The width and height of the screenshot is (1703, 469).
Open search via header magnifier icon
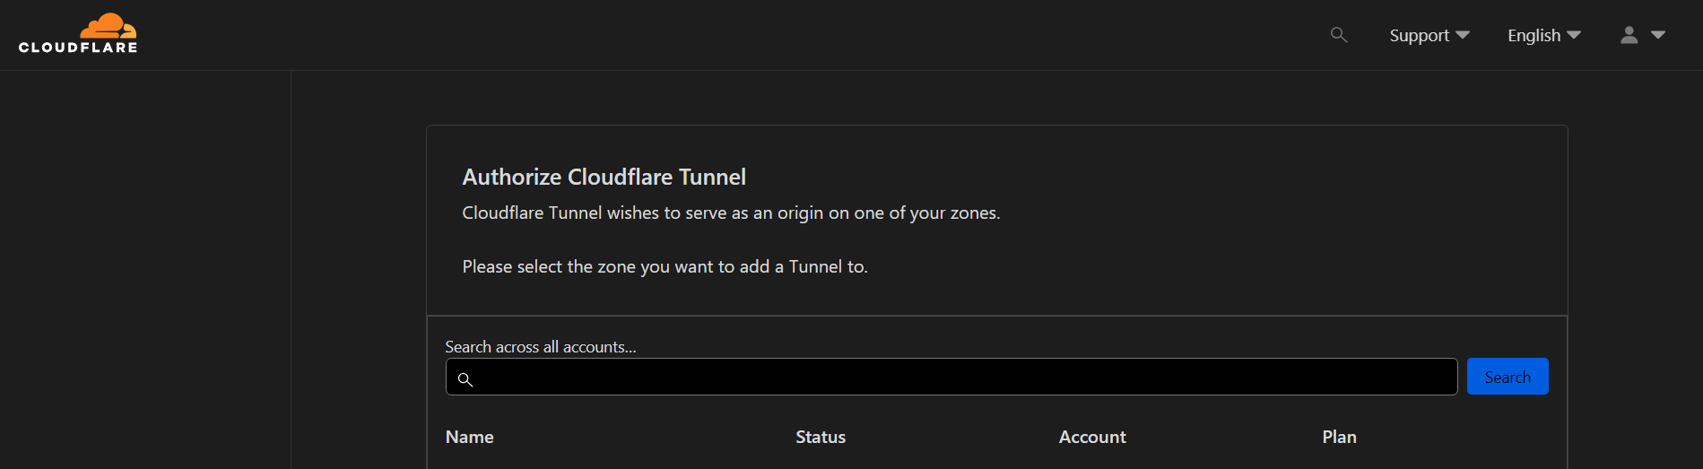[x=1339, y=35]
